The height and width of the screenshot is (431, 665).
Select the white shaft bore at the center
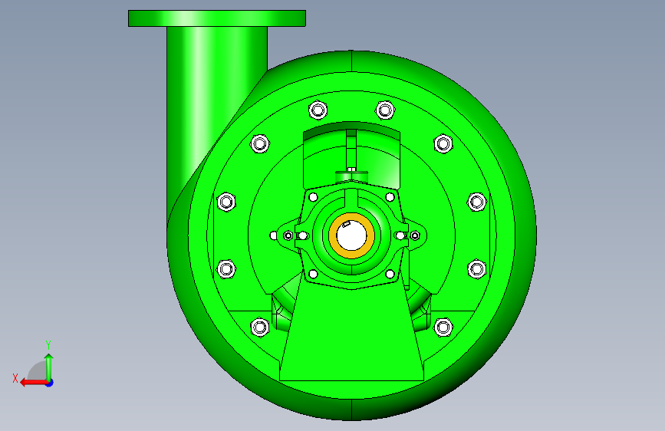click(x=351, y=236)
